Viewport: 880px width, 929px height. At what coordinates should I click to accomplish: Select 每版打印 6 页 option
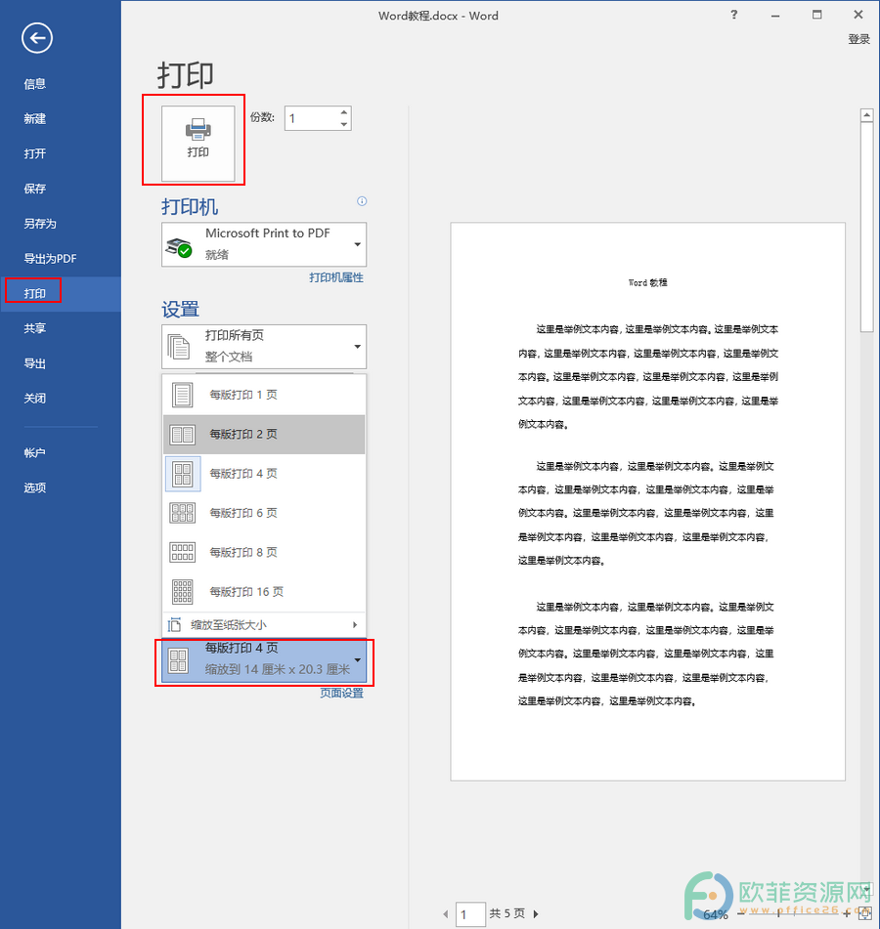(264, 513)
